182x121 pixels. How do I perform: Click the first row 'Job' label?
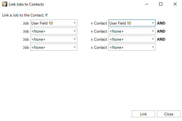[26, 23]
